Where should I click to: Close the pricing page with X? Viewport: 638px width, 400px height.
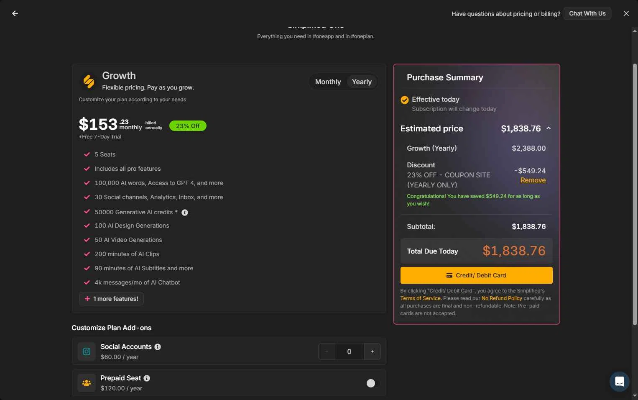click(x=626, y=13)
